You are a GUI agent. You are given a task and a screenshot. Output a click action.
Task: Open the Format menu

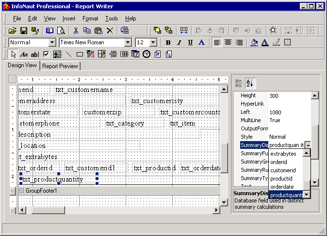(x=90, y=18)
